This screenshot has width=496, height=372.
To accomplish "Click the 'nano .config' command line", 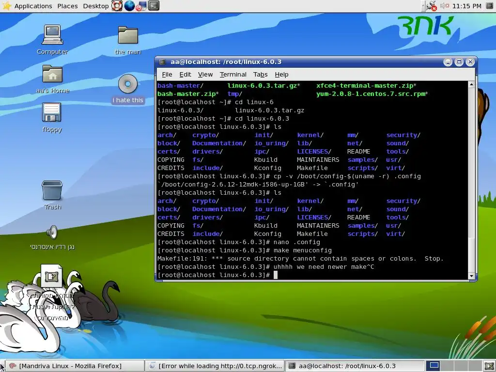I will [239, 242].
